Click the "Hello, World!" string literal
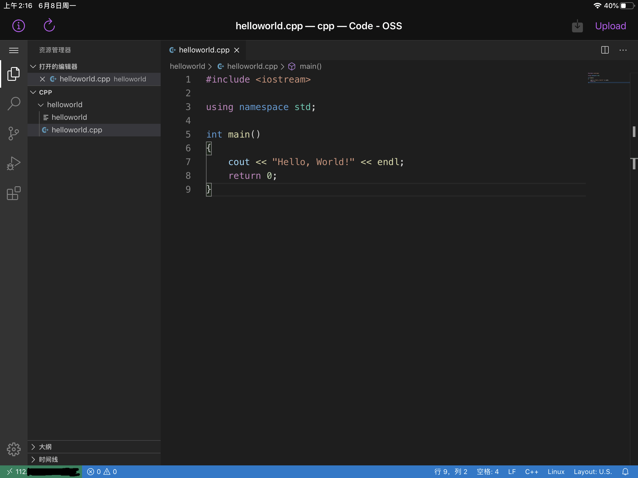This screenshot has height=478, width=638. pos(313,162)
